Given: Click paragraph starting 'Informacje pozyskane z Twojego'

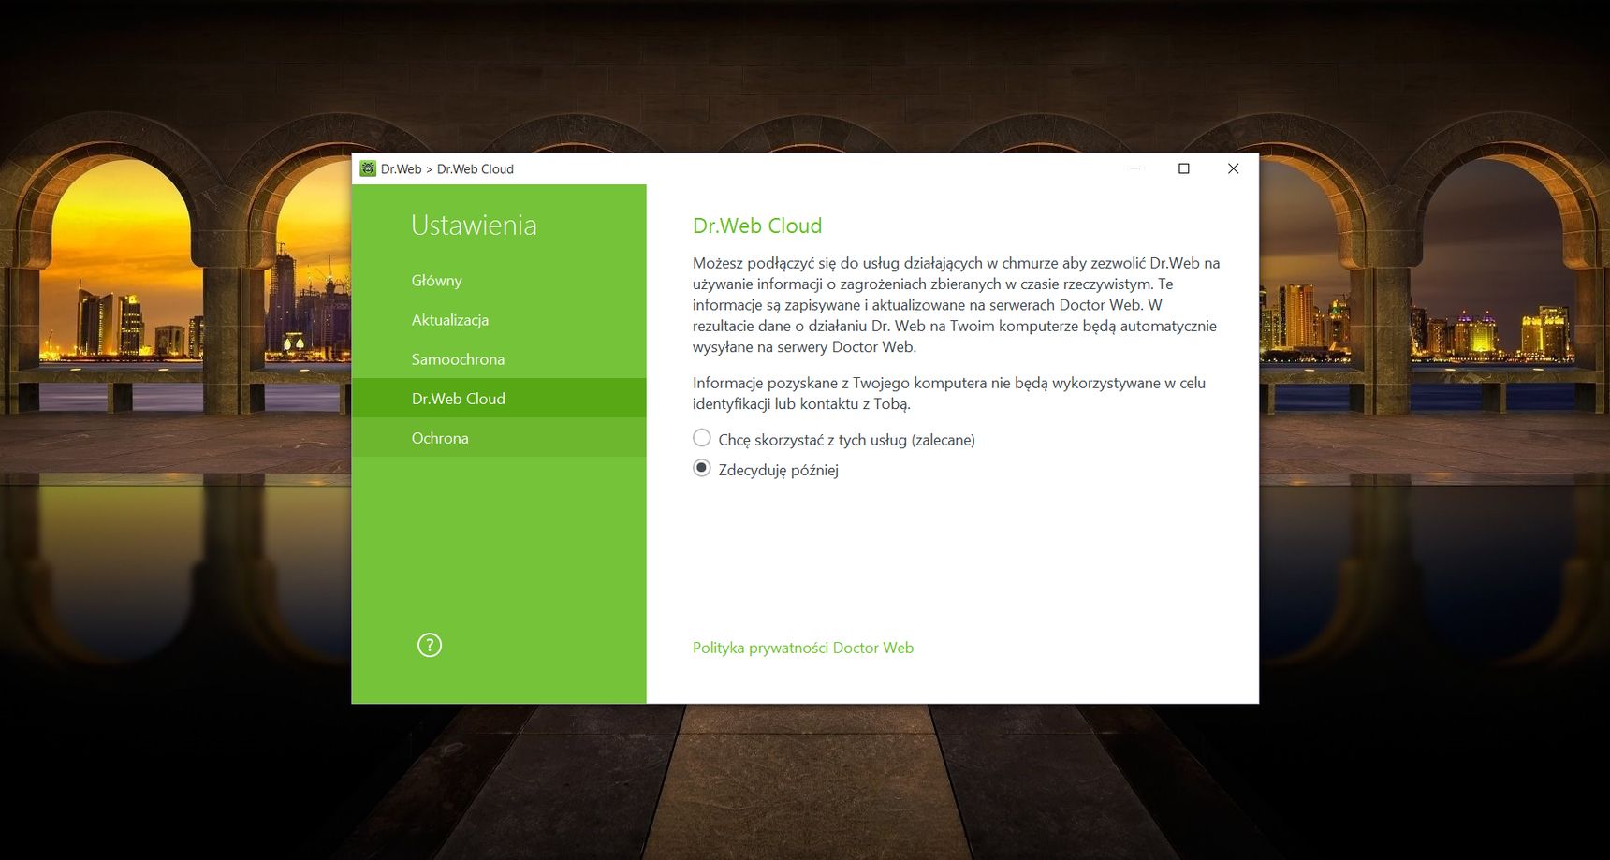Looking at the screenshot, I should [x=949, y=393].
